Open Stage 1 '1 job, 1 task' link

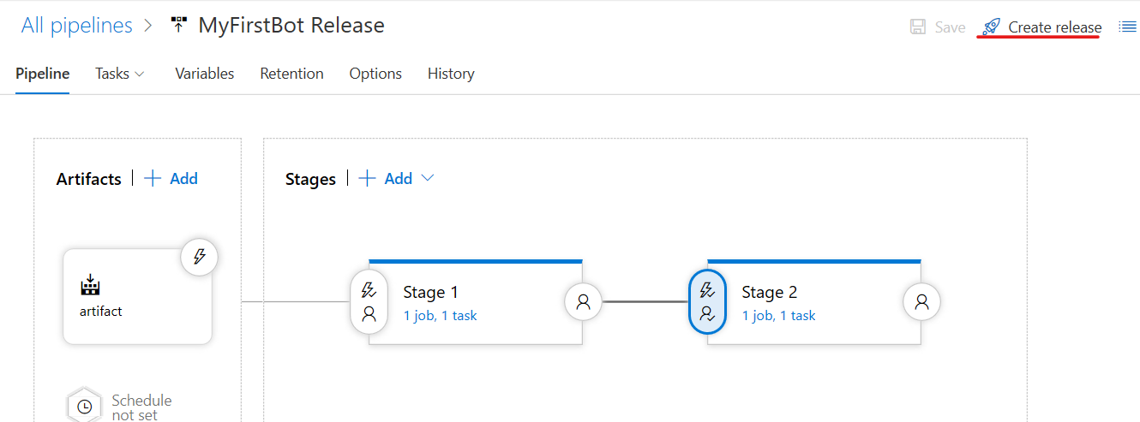440,316
